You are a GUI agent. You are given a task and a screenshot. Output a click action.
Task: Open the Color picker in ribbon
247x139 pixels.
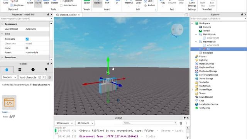tap(139, 3)
